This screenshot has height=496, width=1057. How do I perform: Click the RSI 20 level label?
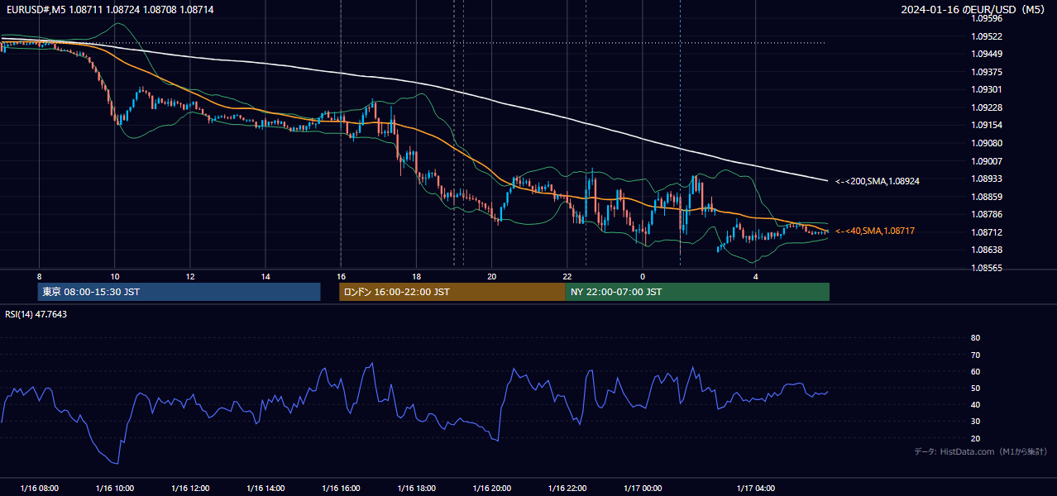pyautogui.click(x=975, y=438)
